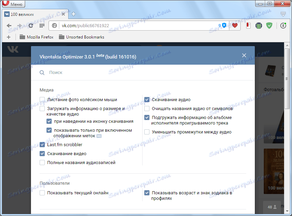Image resolution: width=292 pixels, height=216 pixels.
Task: Show site information globe icon
Action: pyautogui.click(x=54, y=25)
